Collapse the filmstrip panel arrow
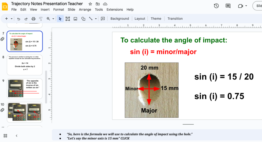 pos(17,136)
